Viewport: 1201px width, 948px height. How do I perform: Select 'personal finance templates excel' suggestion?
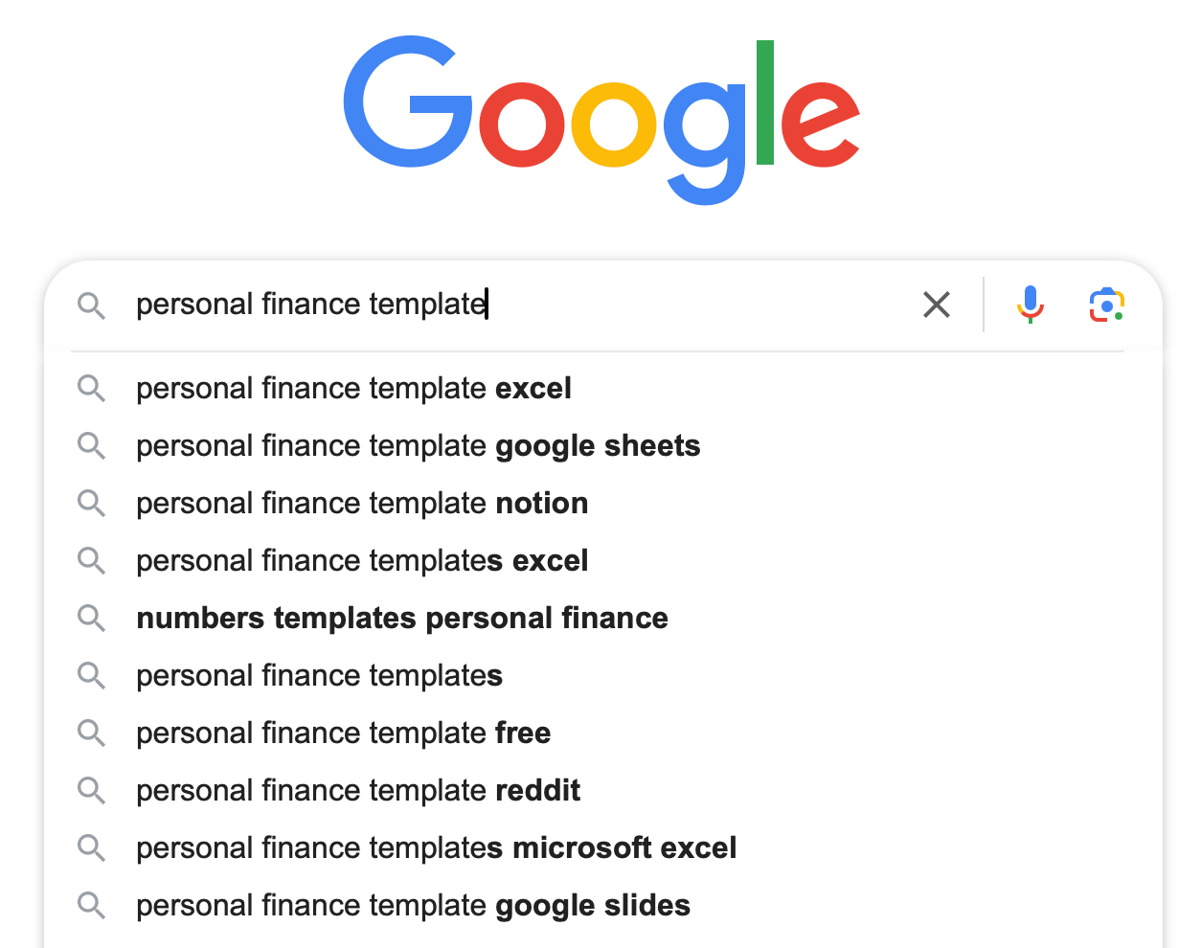603,561
